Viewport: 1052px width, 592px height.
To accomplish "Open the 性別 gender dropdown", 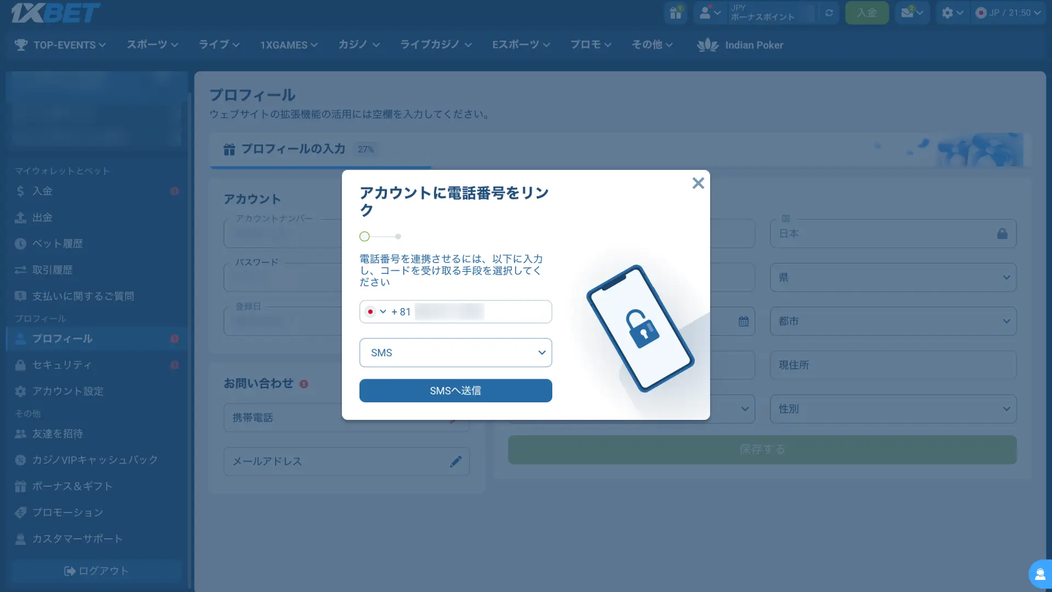I will coord(893,409).
